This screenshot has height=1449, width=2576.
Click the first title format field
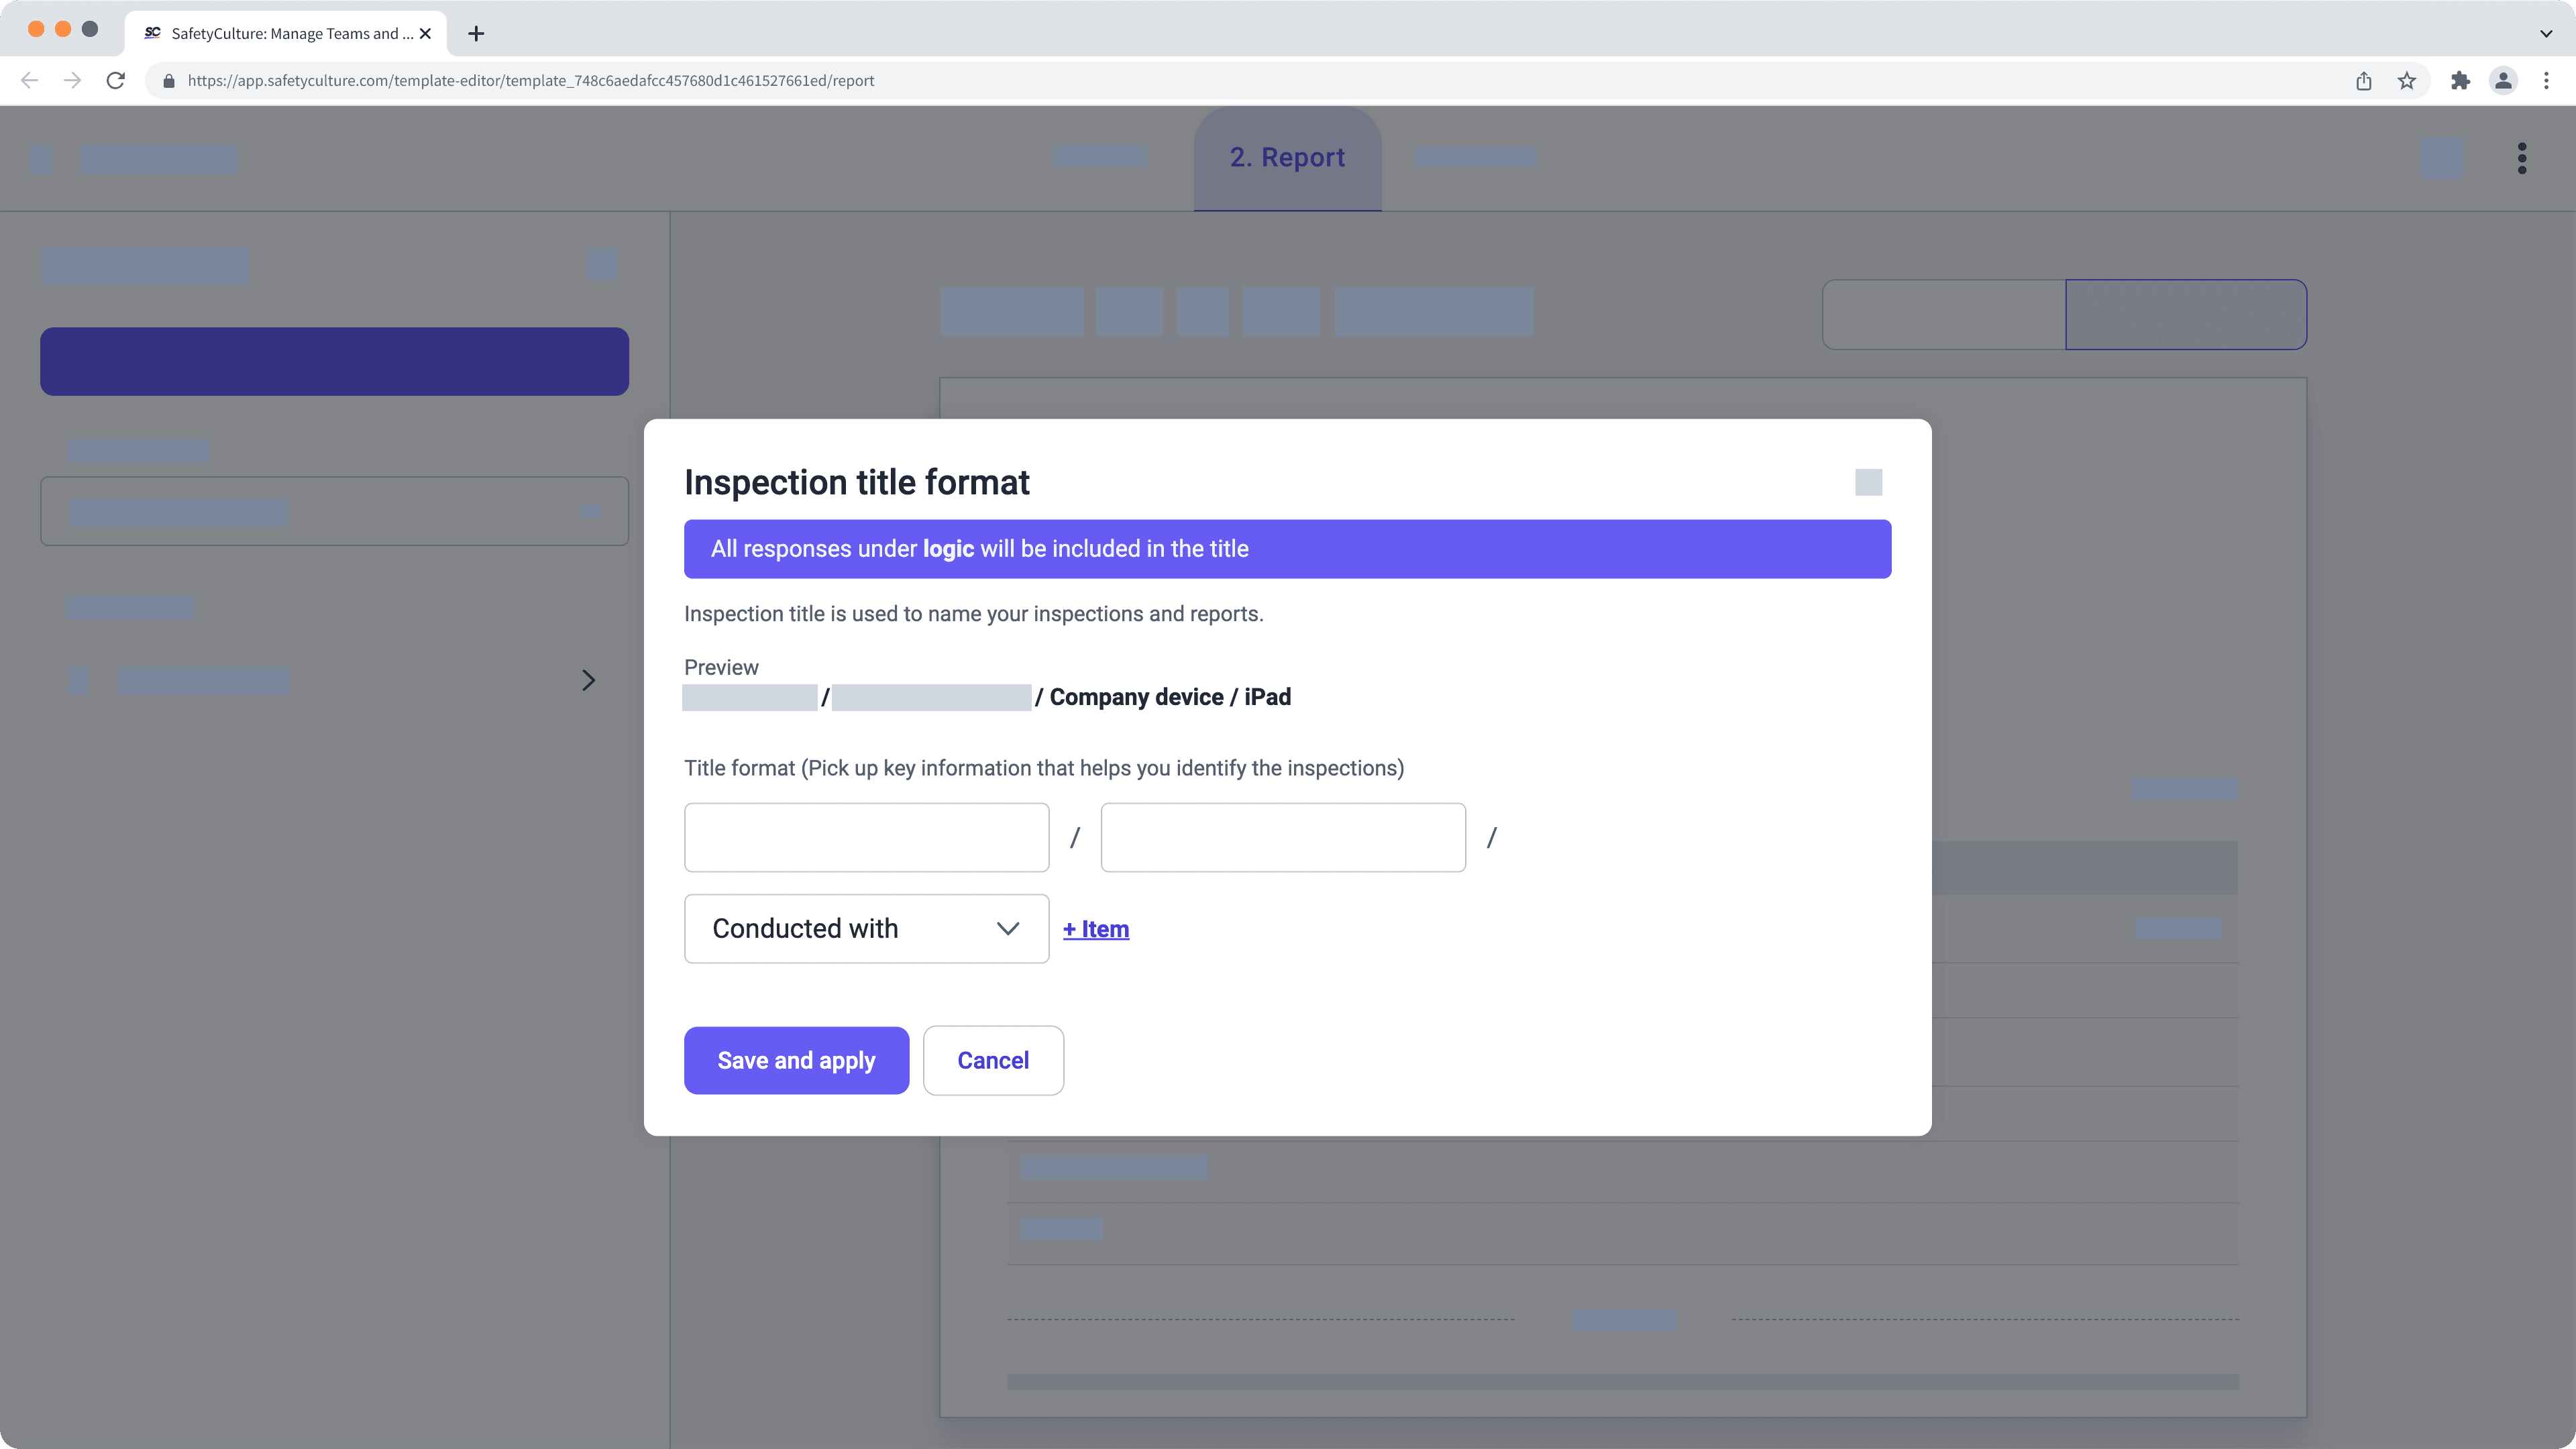click(x=866, y=838)
